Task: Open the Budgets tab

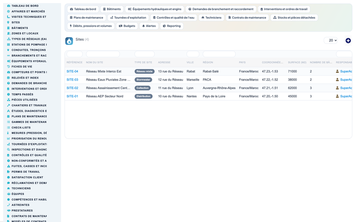Action: [127, 26]
